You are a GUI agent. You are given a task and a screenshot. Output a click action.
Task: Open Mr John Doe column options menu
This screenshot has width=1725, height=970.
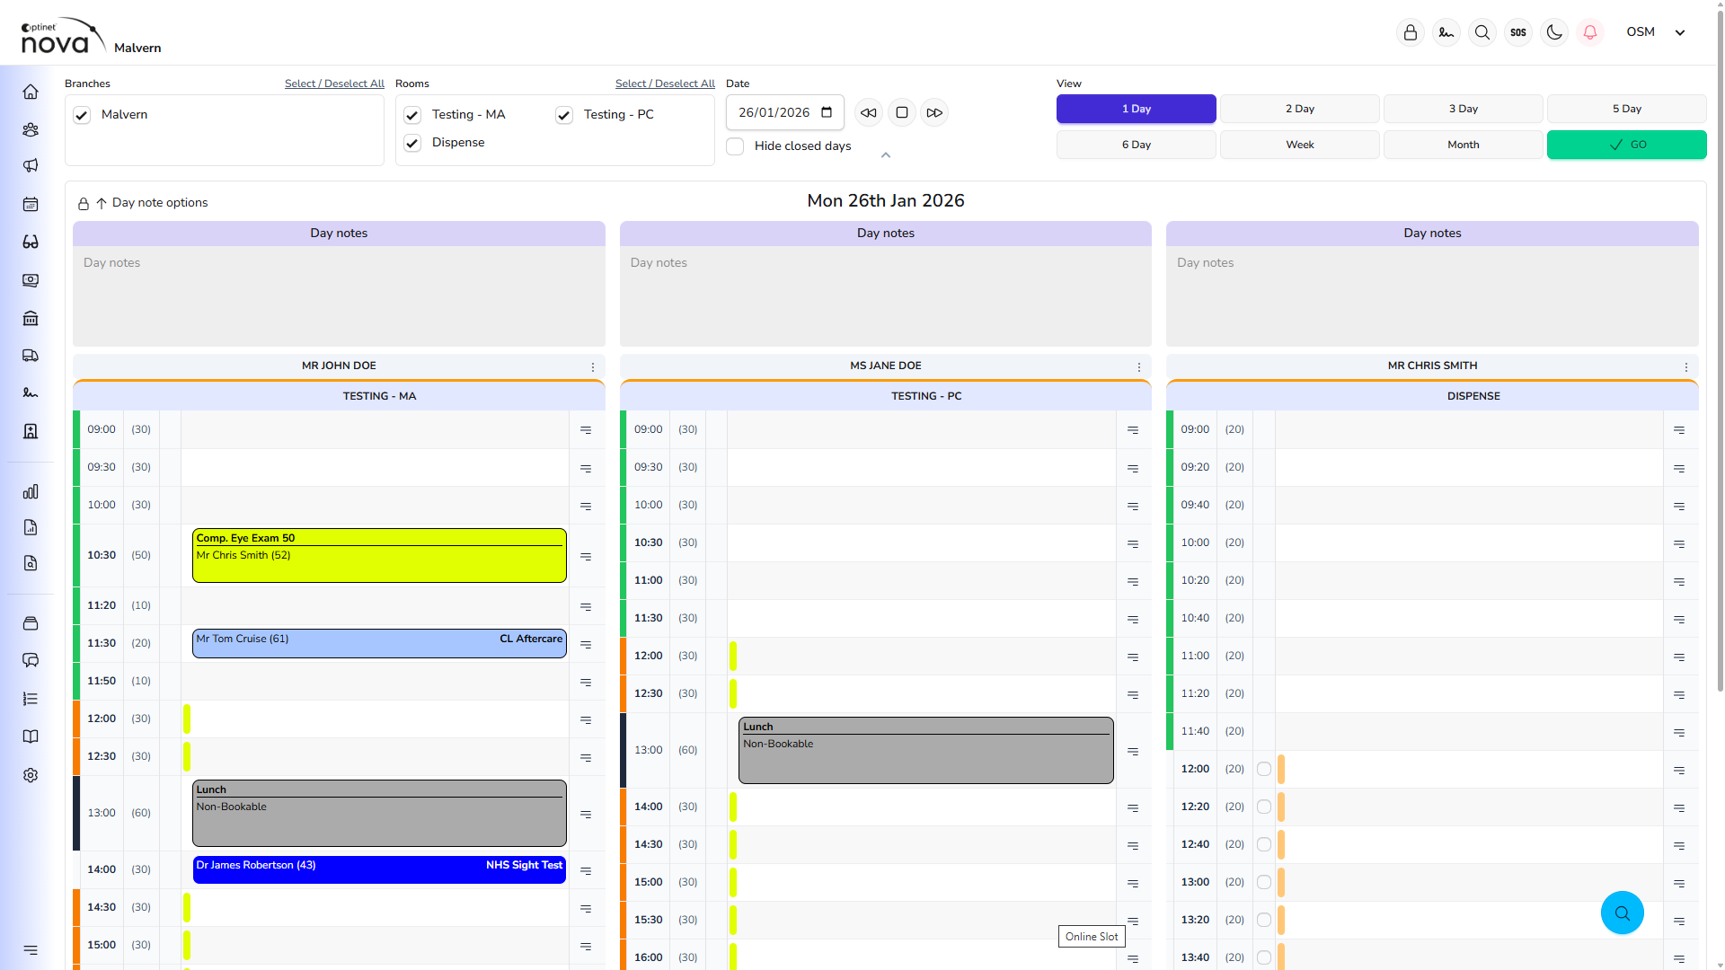click(x=593, y=366)
